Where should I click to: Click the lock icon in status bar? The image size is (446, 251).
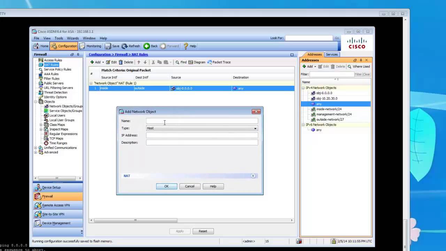(333, 241)
